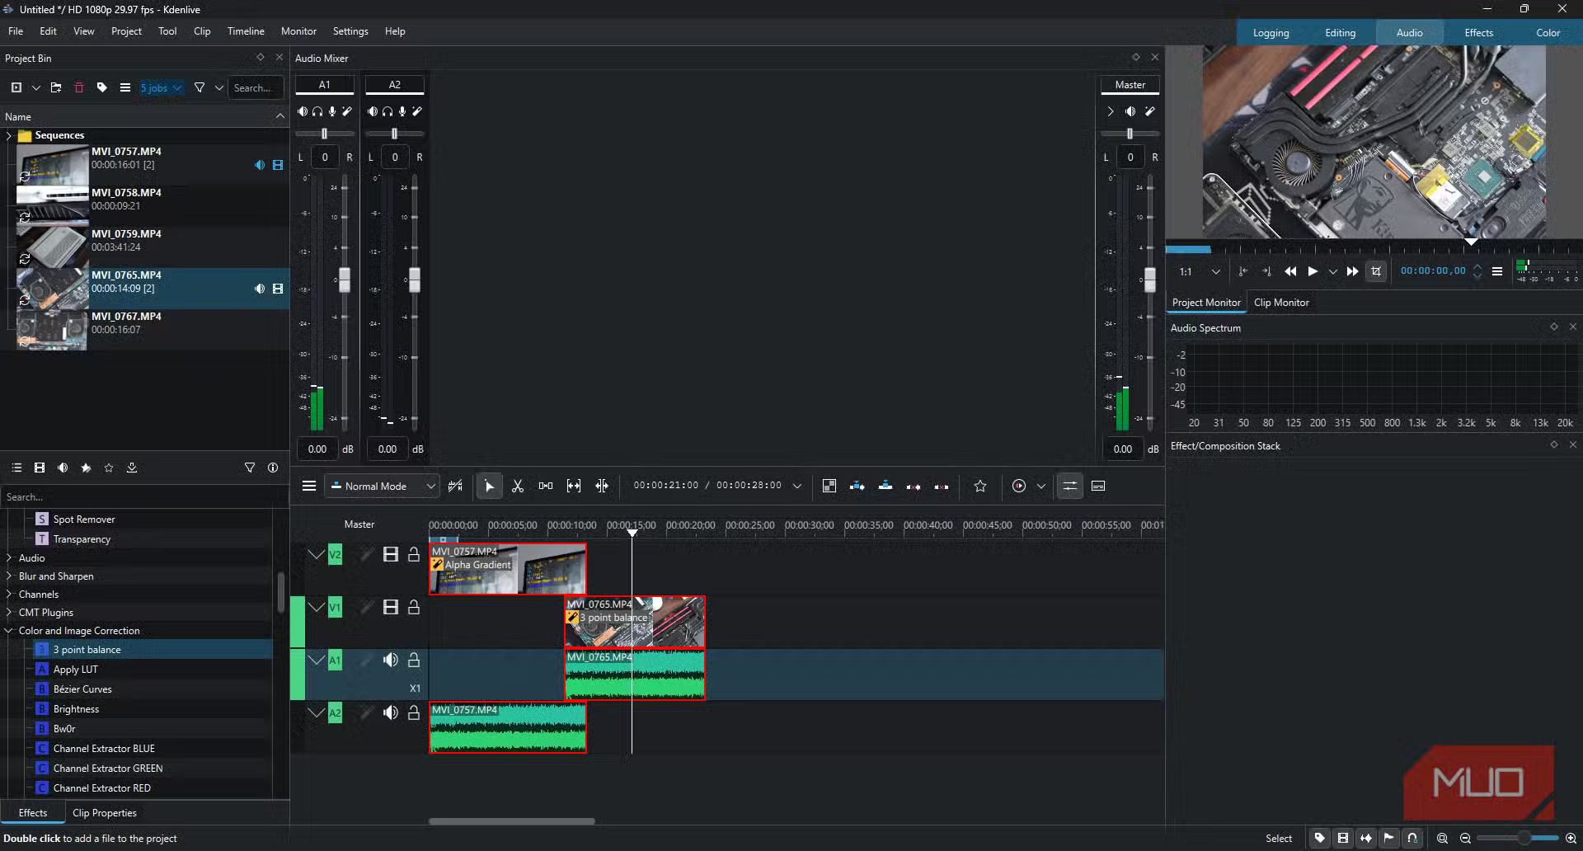
Task: Select the MVI_0759.MP4 clip in bin
Action: (x=126, y=240)
